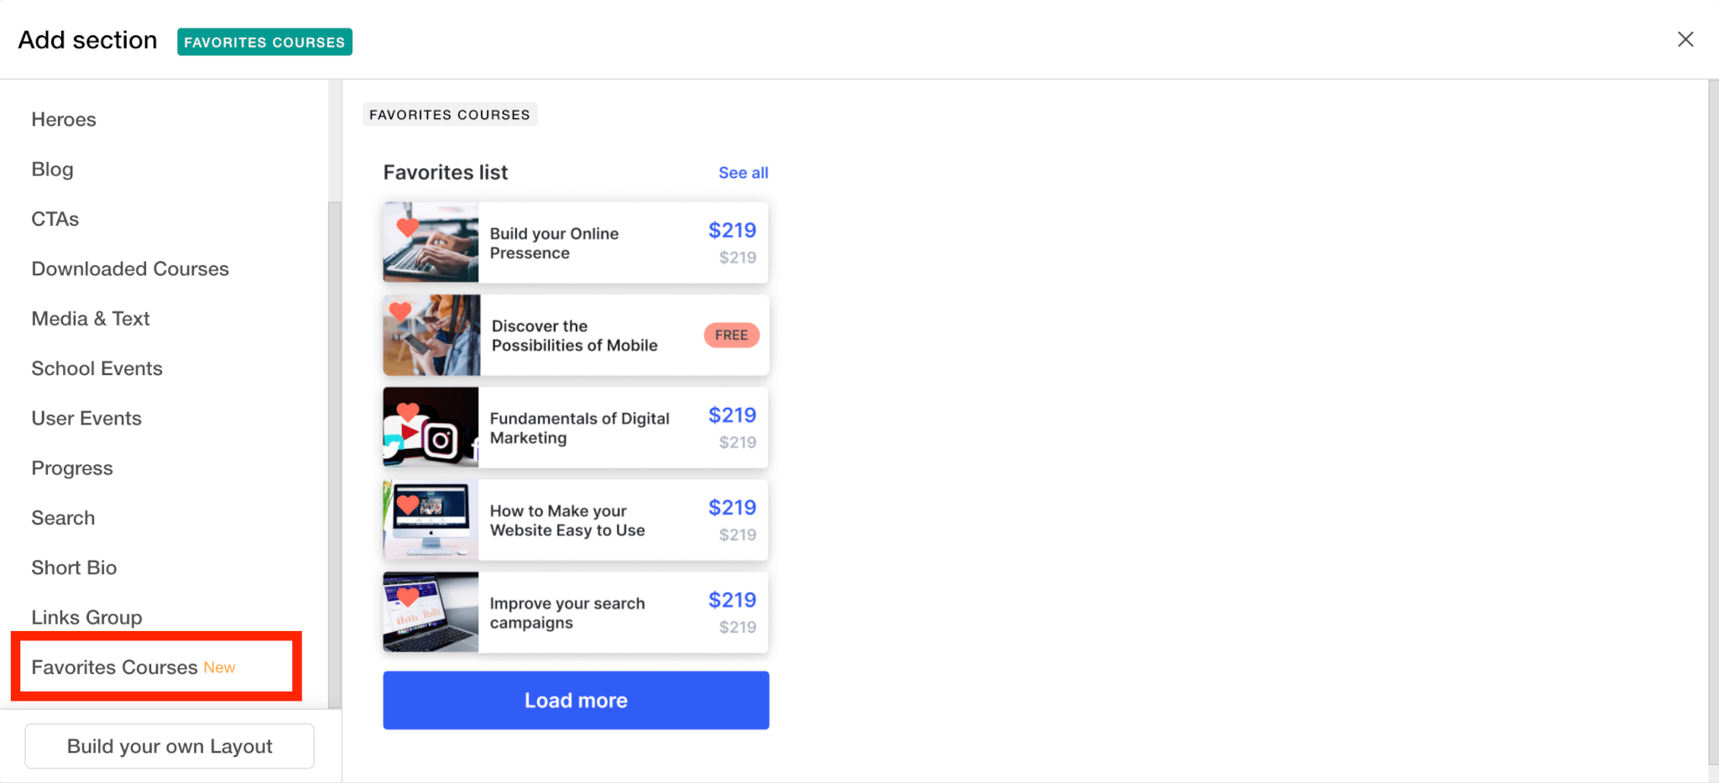Screen dimensions: 1719x783
Task: Open Discover the Possibilities of Mobile thumbnail
Action: coord(431,335)
